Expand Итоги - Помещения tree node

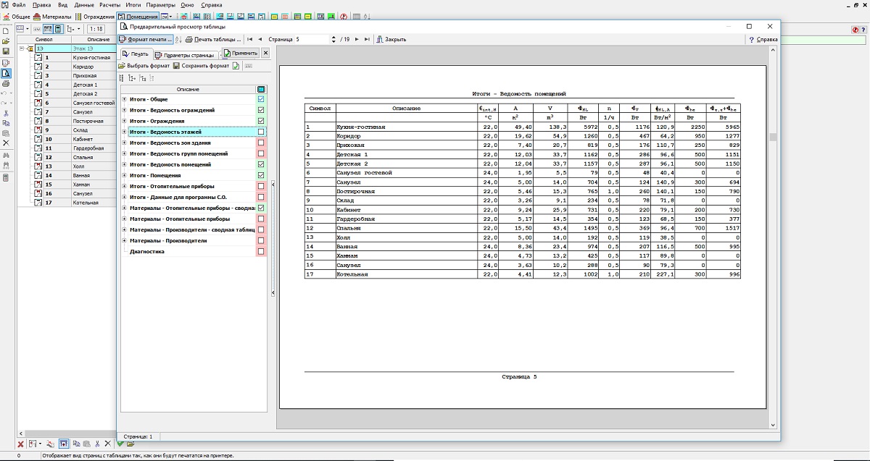pyautogui.click(x=124, y=175)
